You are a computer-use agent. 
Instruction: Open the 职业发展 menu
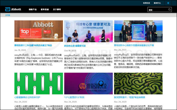pyautogui.click(x=45, y=10)
